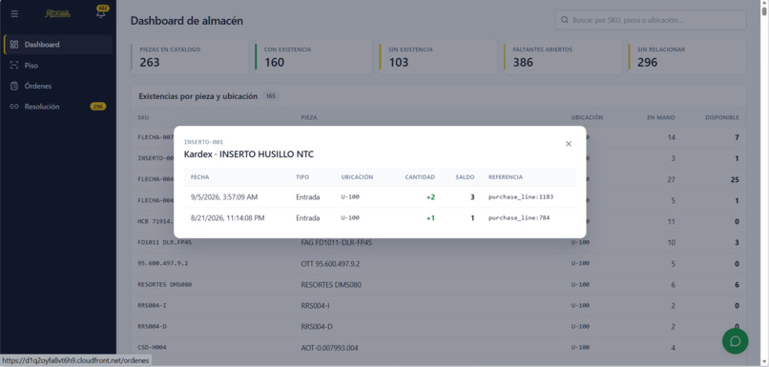The height and width of the screenshot is (367, 769).
Task: Click the Resolución link icon
Action: pos(14,107)
